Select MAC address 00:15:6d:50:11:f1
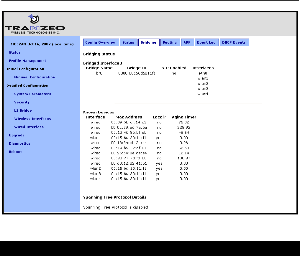 (x=129, y=138)
